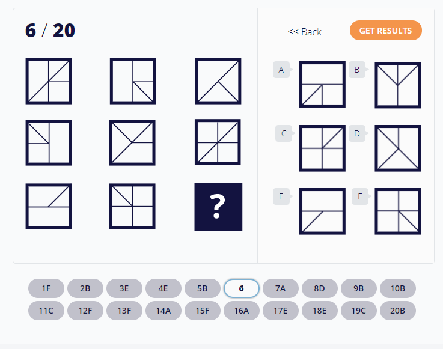Navigate to question 11C

(46, 311)
